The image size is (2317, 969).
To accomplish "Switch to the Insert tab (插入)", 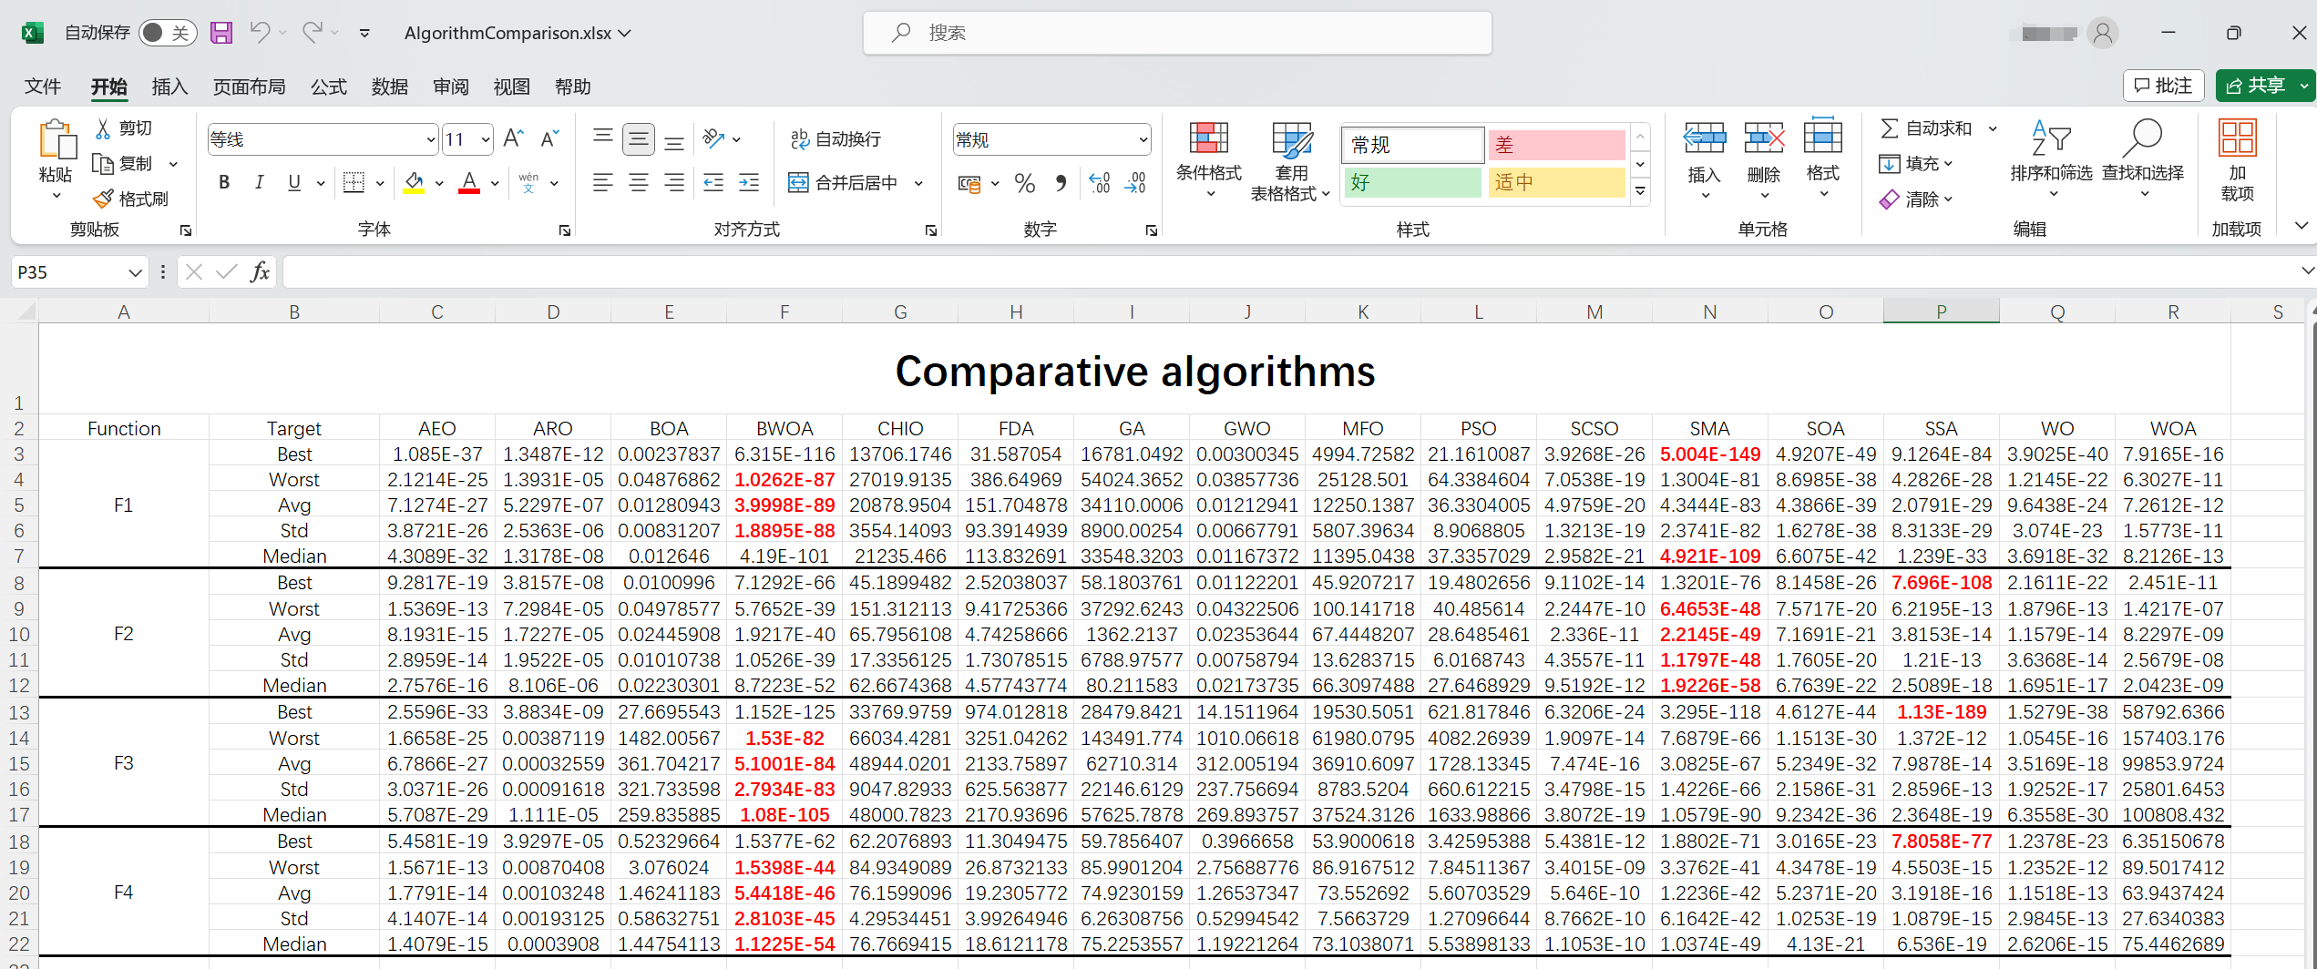I will point(169,87).
